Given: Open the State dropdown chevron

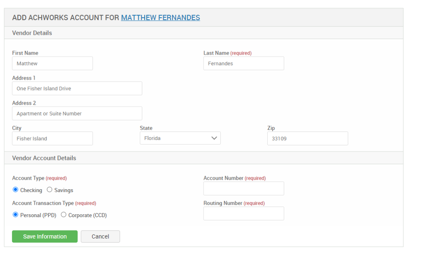Looking at the screenshot, I should click(214, 138).
